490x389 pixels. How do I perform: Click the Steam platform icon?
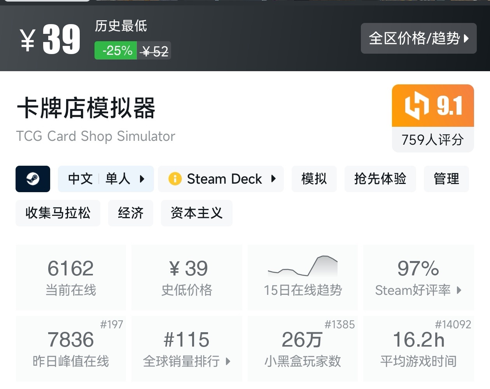point(33,179)
